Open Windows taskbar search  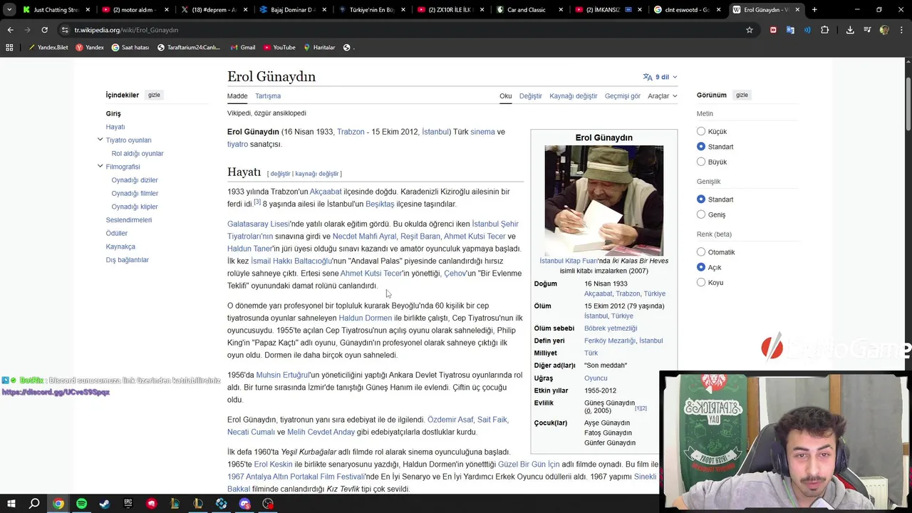tap(34, 504)
